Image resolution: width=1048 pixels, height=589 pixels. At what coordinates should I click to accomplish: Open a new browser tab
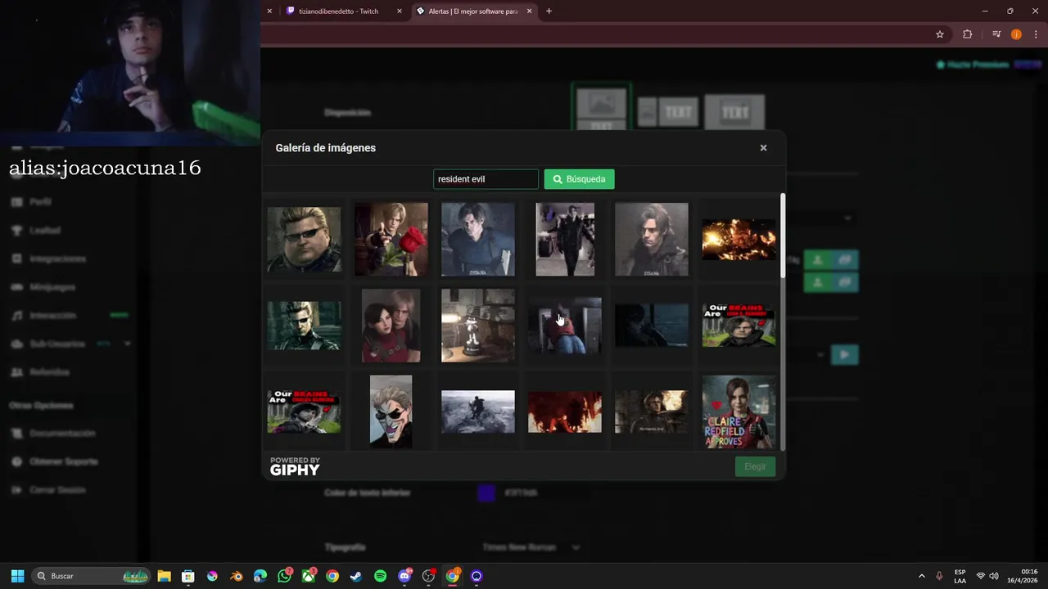click(x=549, y=11)
